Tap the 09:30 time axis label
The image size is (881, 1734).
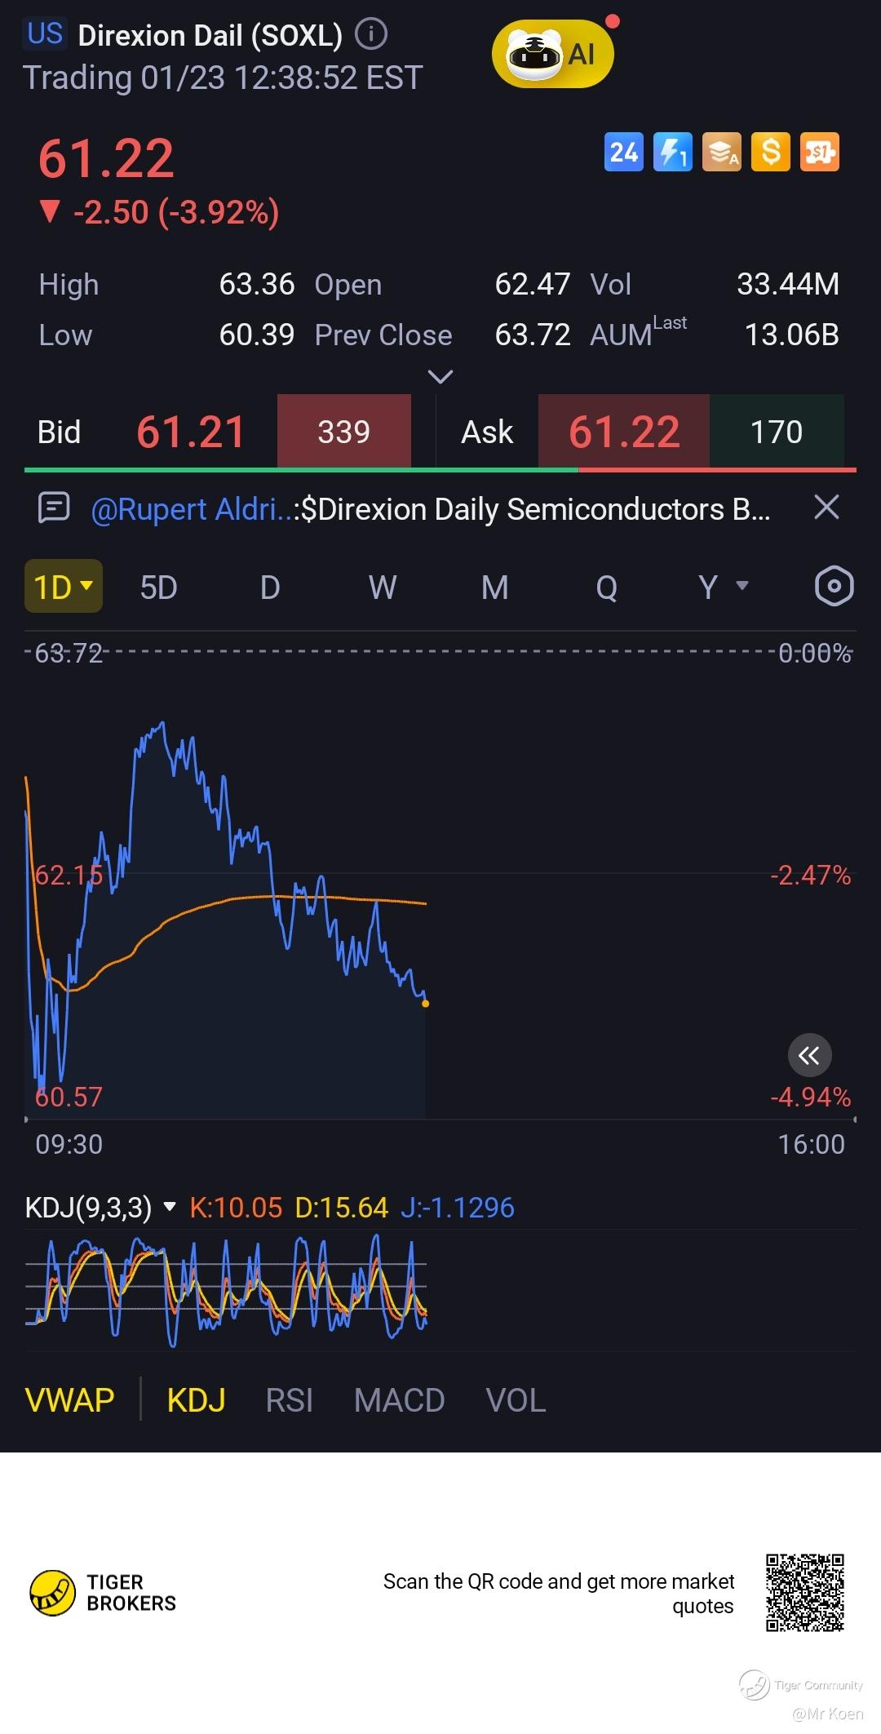click(69, 1144)
